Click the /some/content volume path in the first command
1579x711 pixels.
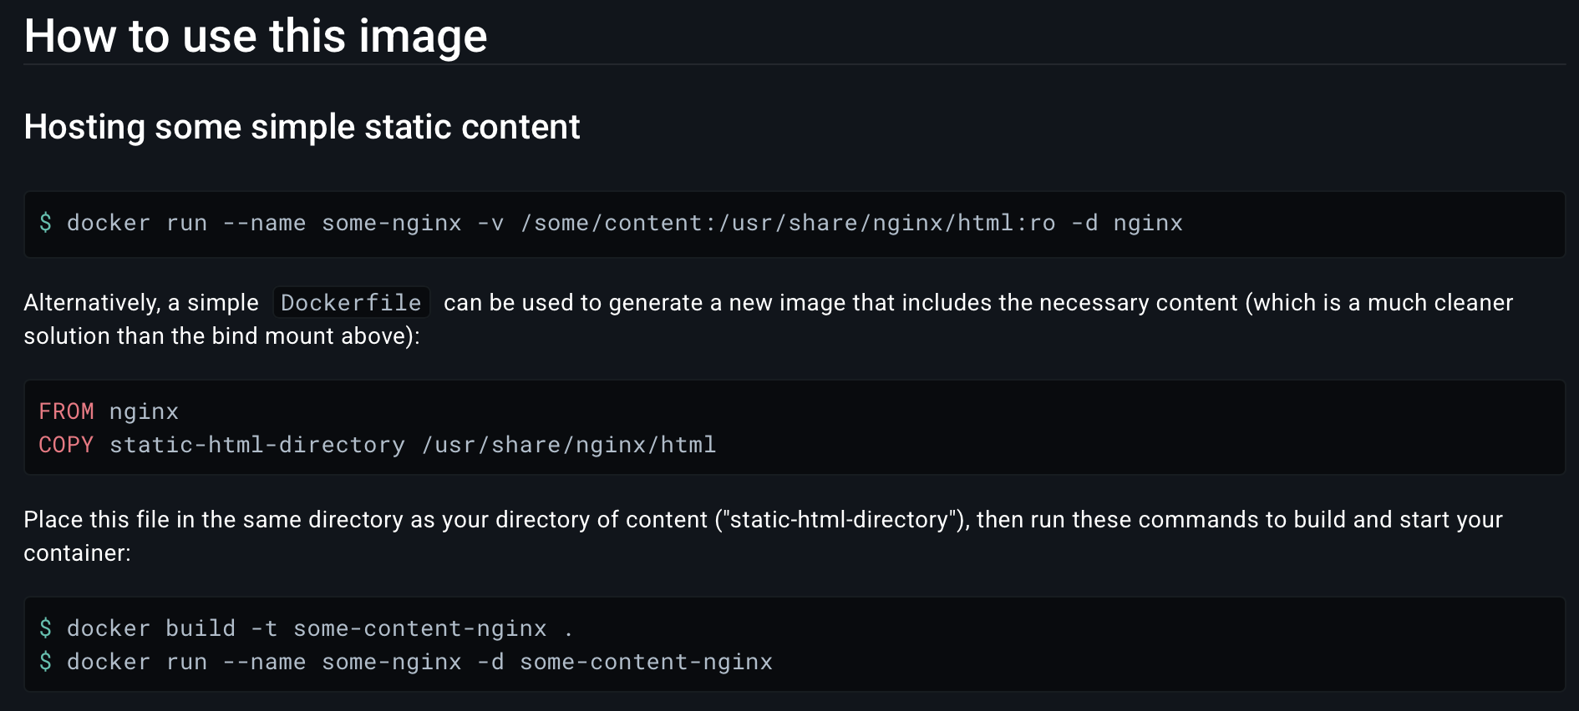coord(611,223)
